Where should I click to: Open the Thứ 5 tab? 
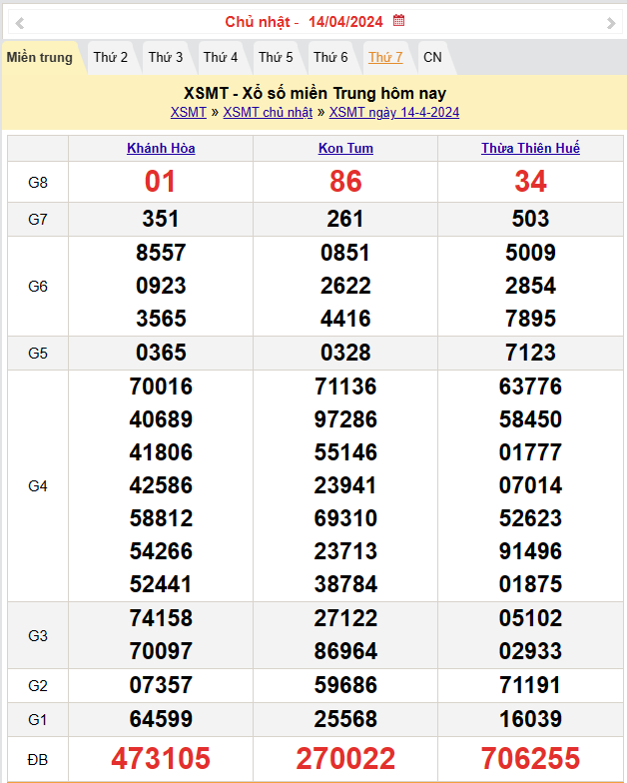tap(276, 58)
